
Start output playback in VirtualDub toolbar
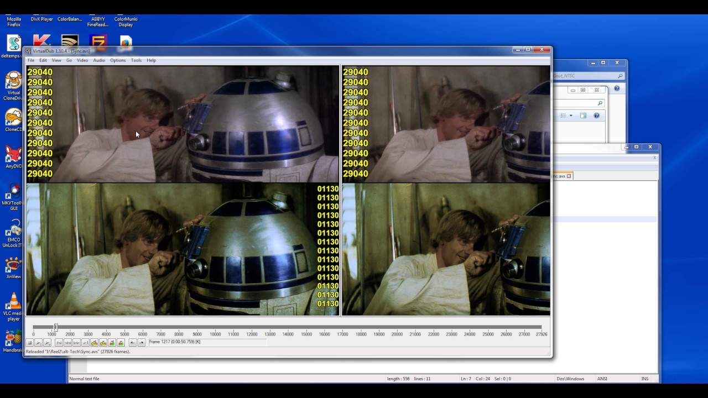[47, 343]
